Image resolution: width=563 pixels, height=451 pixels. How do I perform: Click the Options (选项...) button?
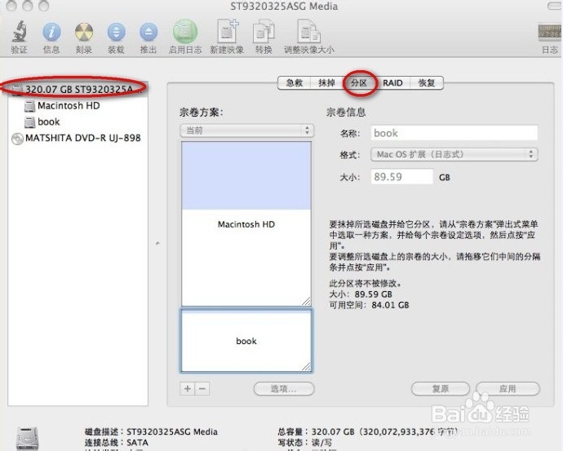pyautogui.click(x=284, y=388)
